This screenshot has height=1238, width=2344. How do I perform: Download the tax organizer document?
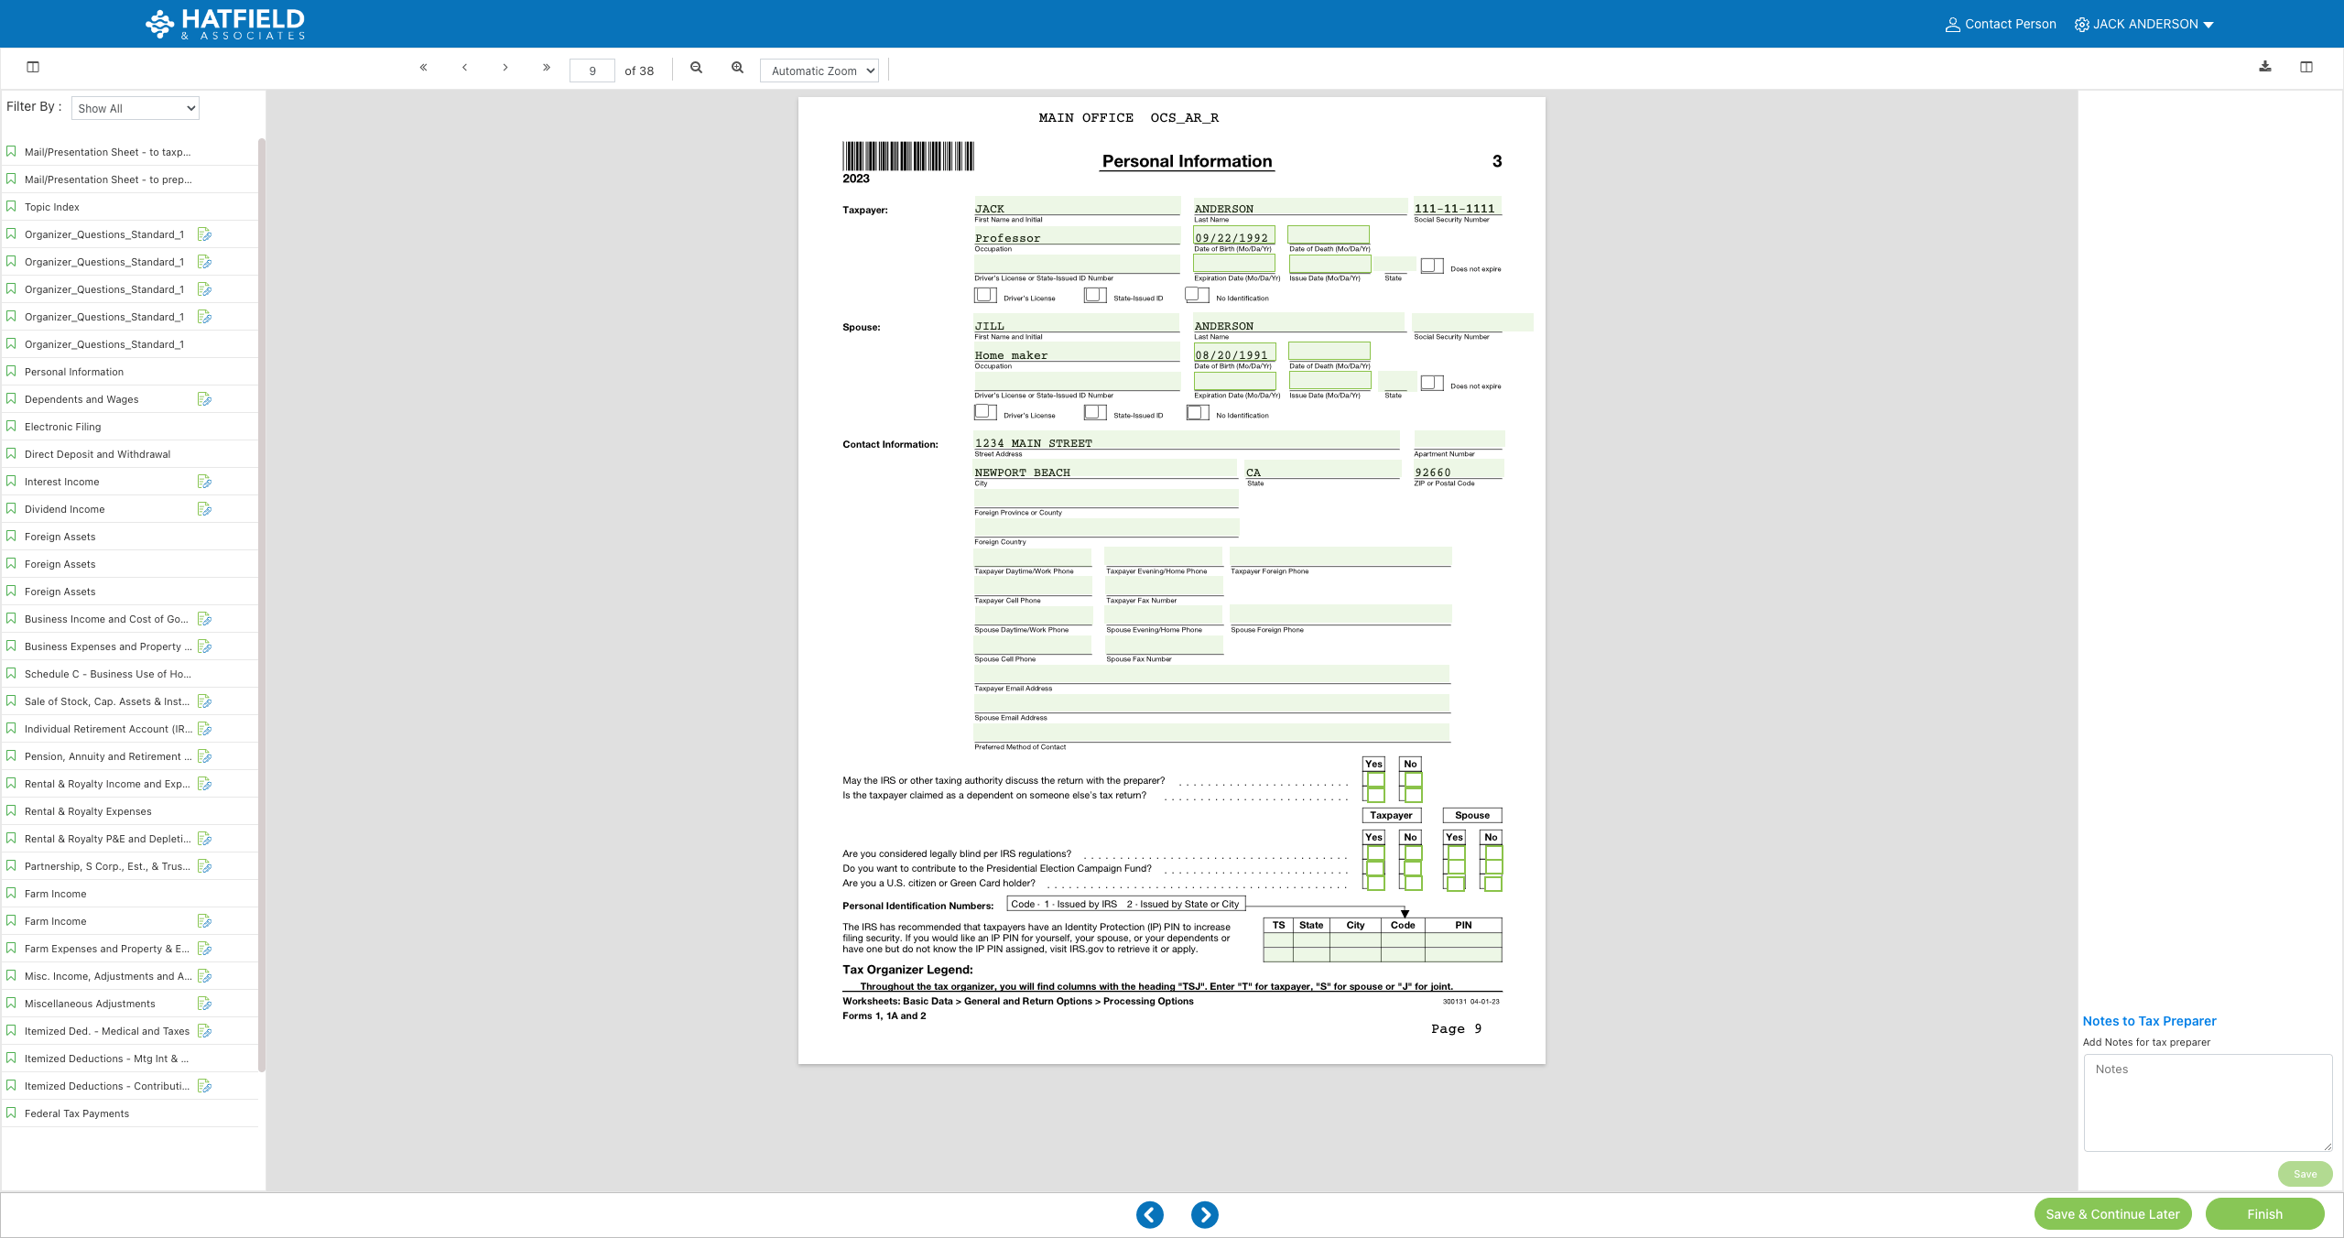click(2266, 67)
